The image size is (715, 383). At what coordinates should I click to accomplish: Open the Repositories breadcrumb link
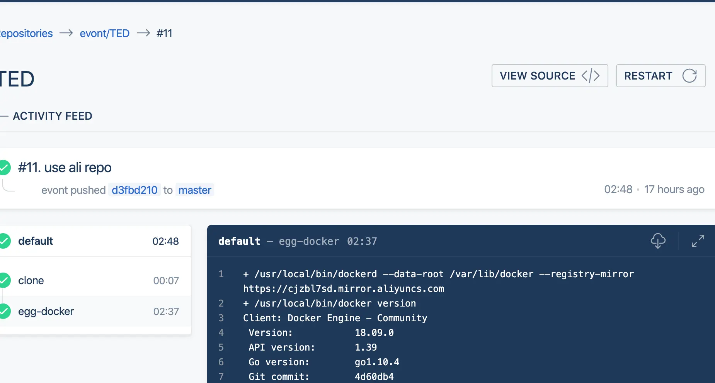pyautogui.click(x=26, y=34)
